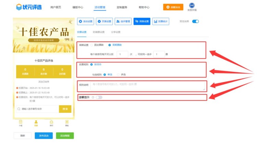Switch to the 分享设置 tab
Image resolution: width=257 pixels, height=147 pixels.
click(x=115, y=32)
